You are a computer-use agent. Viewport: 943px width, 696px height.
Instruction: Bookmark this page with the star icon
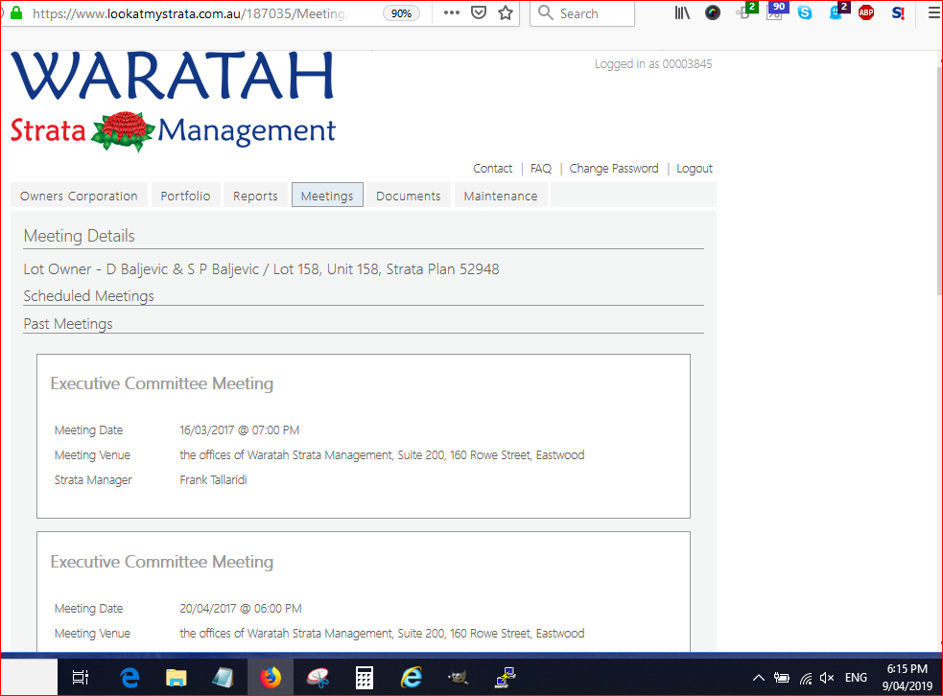pyautogui.click(x=506, y=12)
